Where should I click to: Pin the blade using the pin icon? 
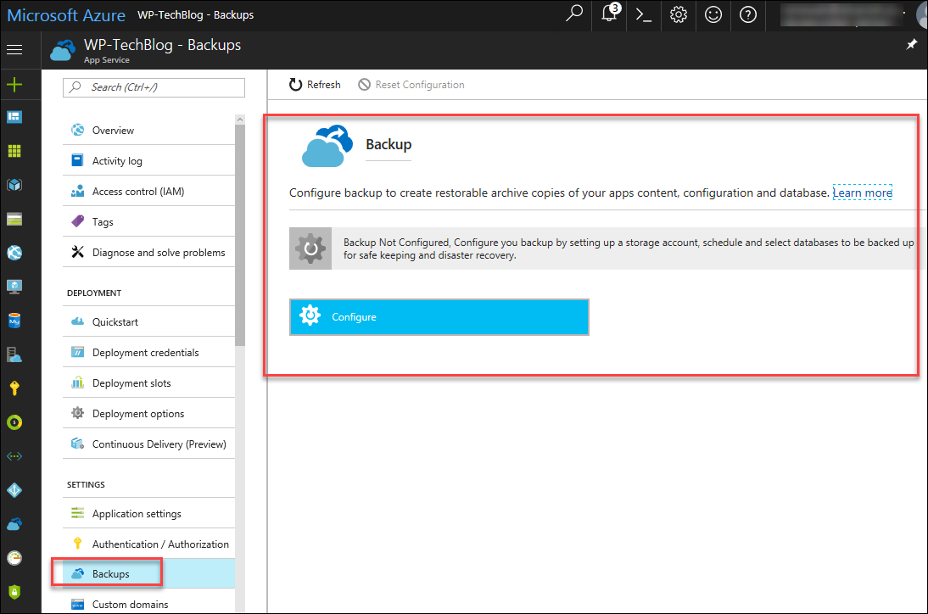click(x=911, y=45)
